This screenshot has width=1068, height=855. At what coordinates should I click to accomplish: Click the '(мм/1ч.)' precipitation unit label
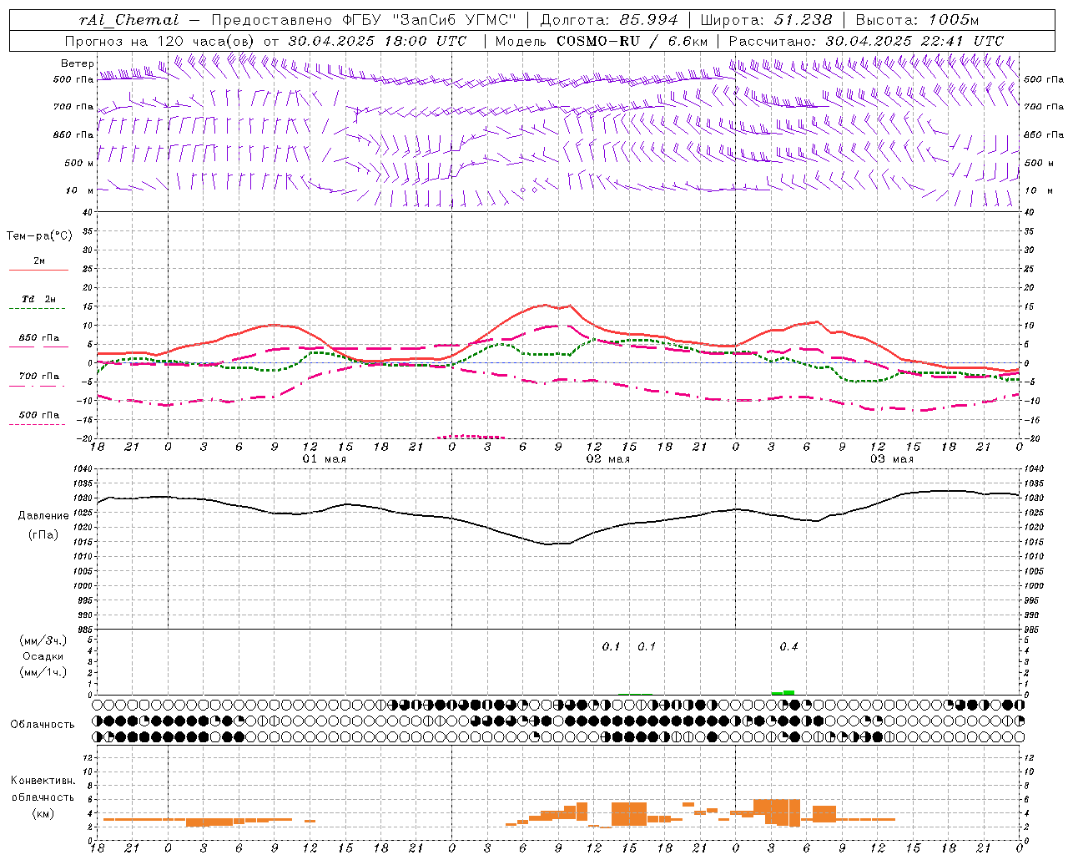tap(43, 672)
